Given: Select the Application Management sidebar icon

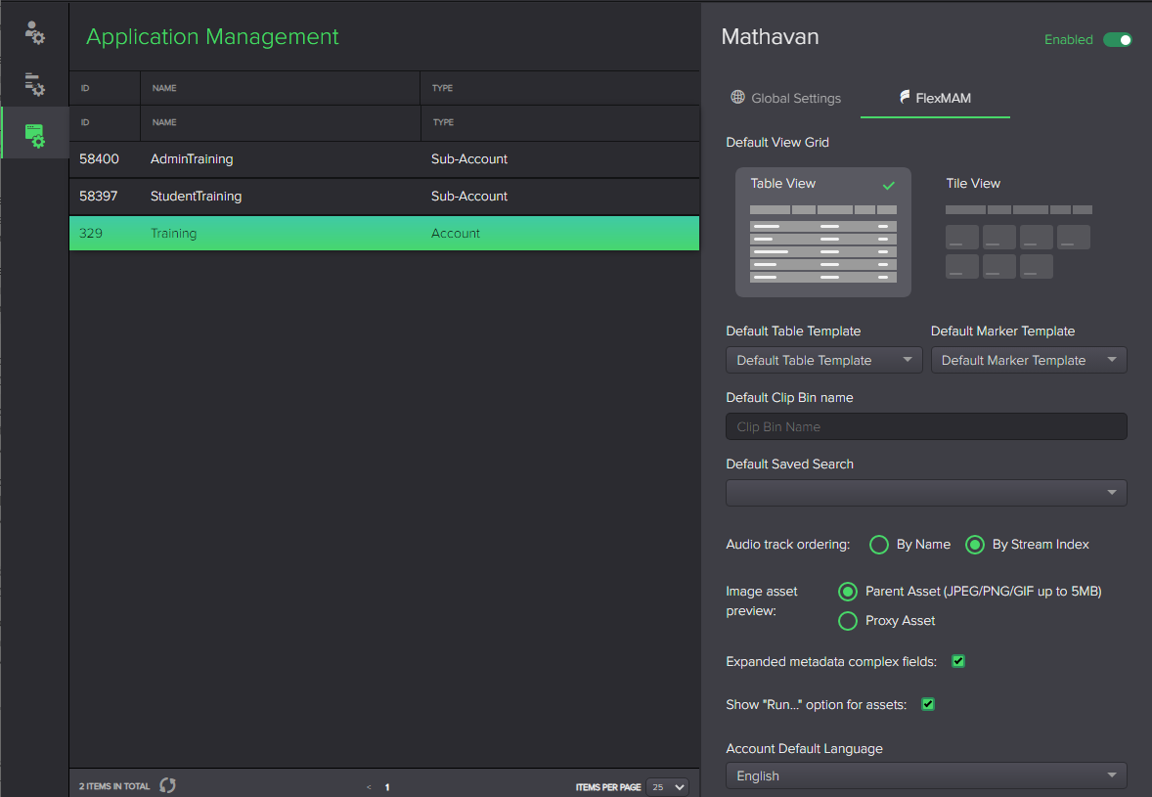Looking at the screenshot, I should (x=34, y=132).
